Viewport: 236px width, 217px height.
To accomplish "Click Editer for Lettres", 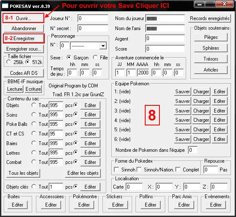I will [90, 153].
